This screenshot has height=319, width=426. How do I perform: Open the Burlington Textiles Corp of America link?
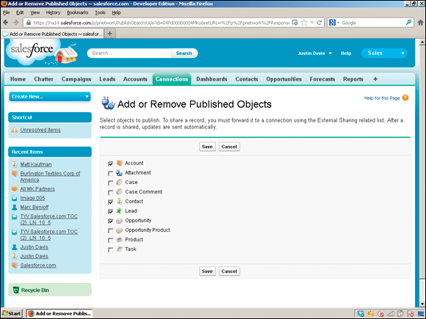click(x=50, y=177)
